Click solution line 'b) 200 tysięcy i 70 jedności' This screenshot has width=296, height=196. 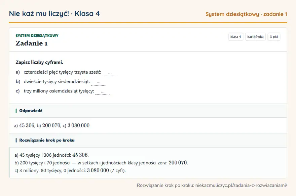(x=101, y=163)
